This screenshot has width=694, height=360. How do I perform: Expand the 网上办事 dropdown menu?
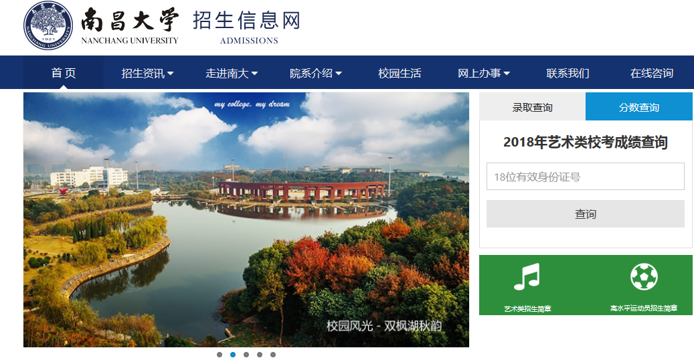coord(484,73)
